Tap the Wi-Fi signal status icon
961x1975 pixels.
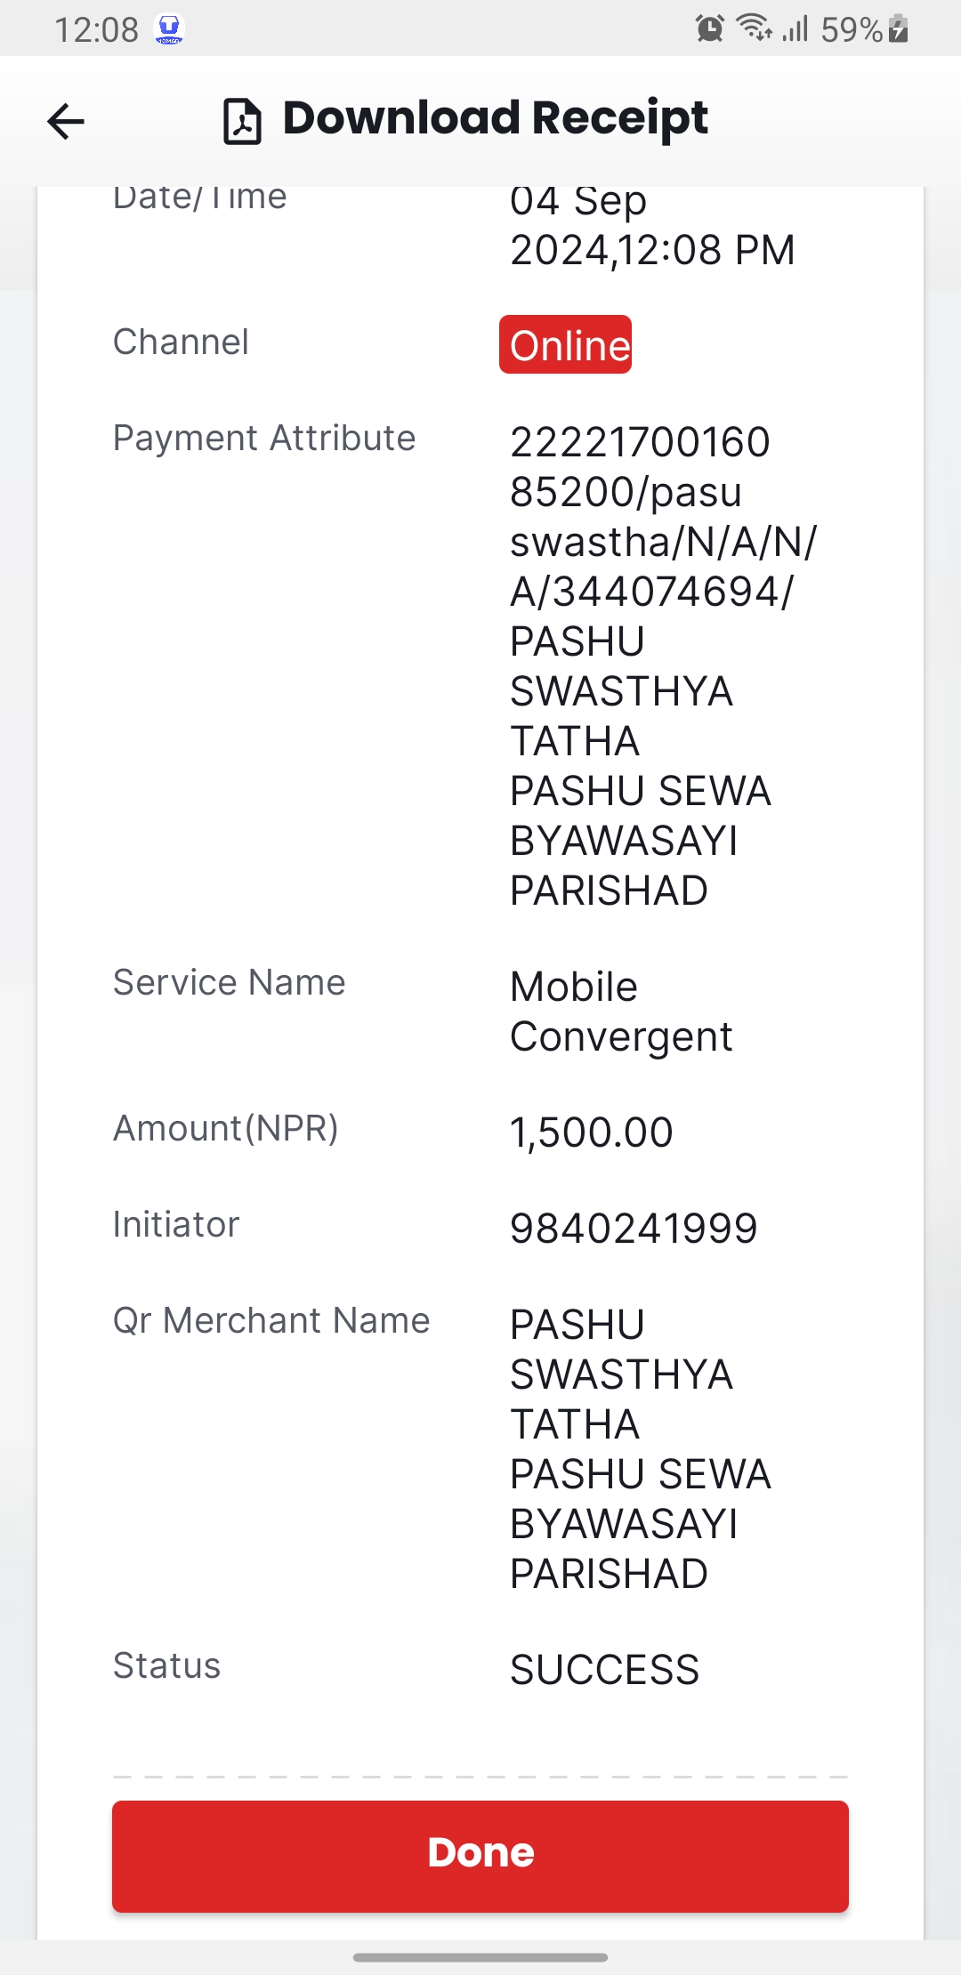755,28
